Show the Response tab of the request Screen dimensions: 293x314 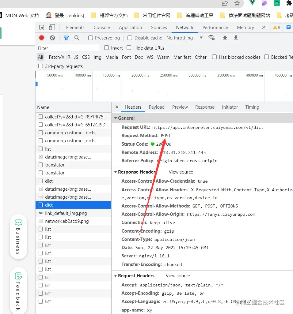(x=205, y=107)
